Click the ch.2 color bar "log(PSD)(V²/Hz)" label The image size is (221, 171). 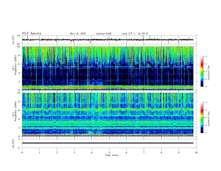point(209,119)
